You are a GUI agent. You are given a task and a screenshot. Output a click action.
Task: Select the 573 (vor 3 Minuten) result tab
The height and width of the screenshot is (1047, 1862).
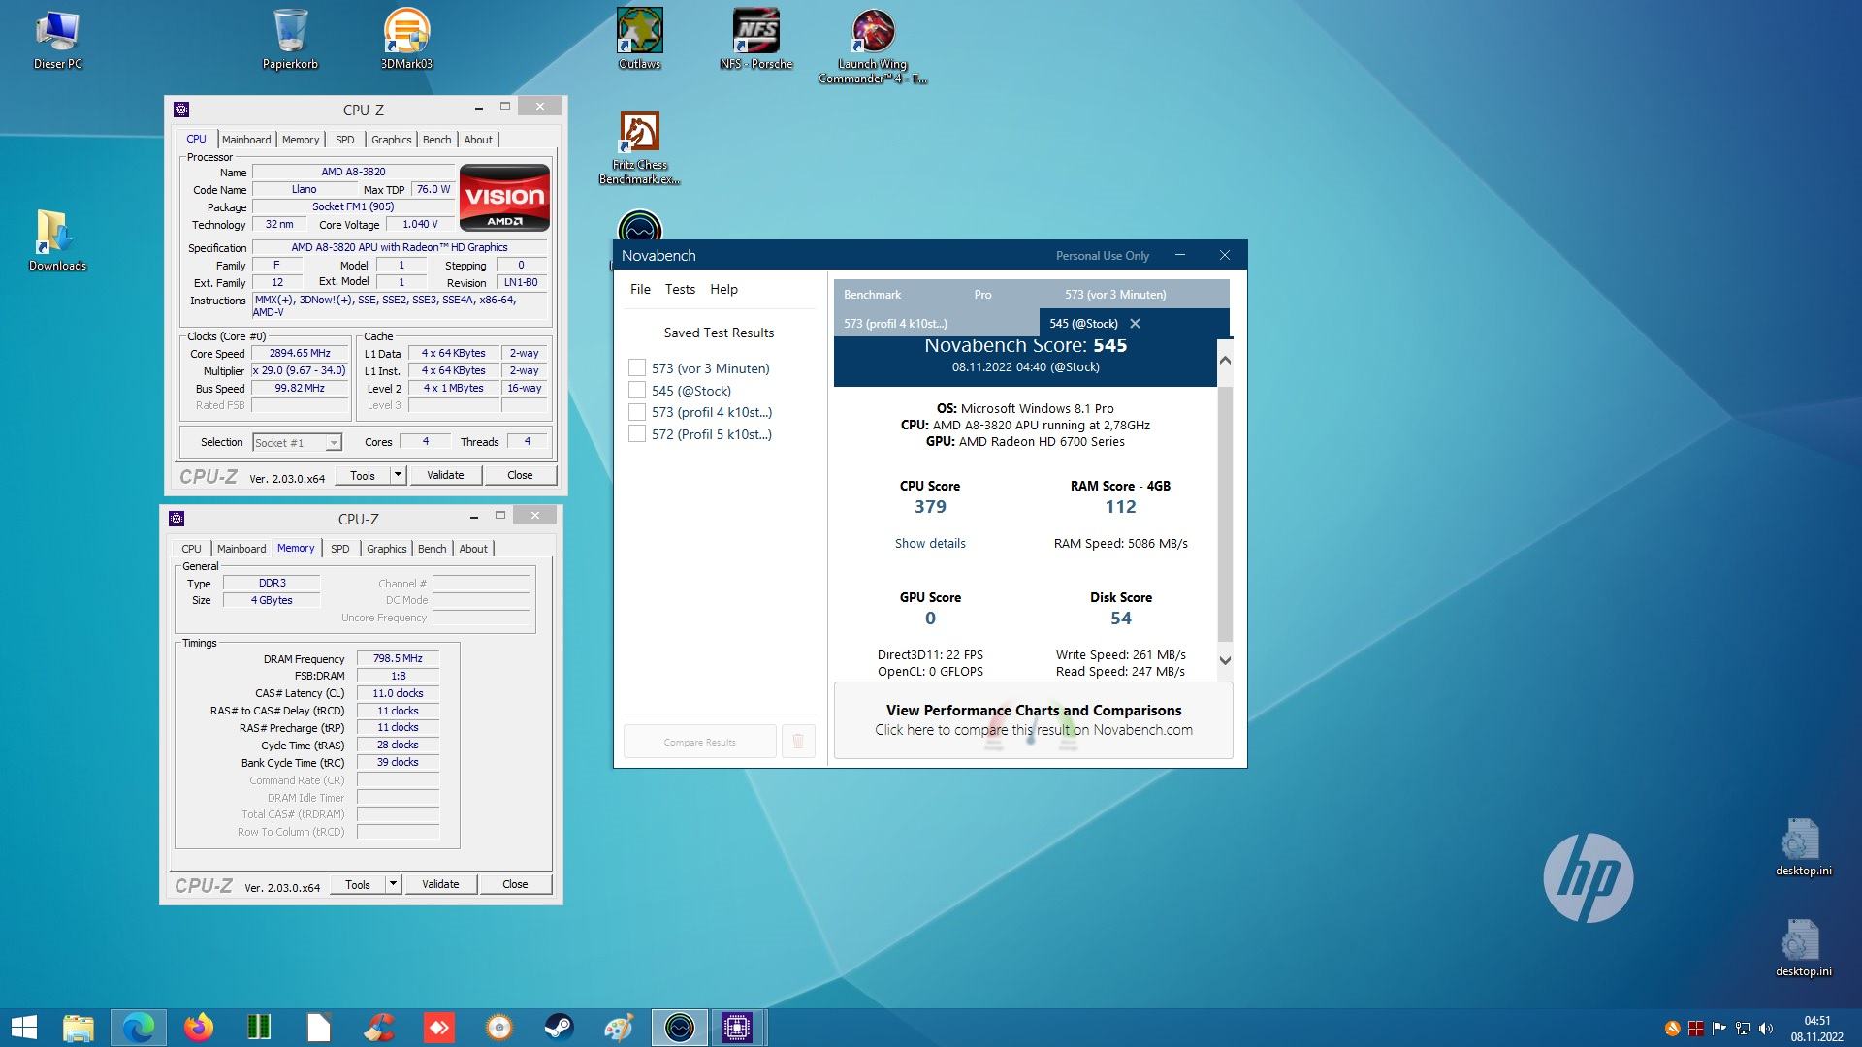[x=1115, y=295]
